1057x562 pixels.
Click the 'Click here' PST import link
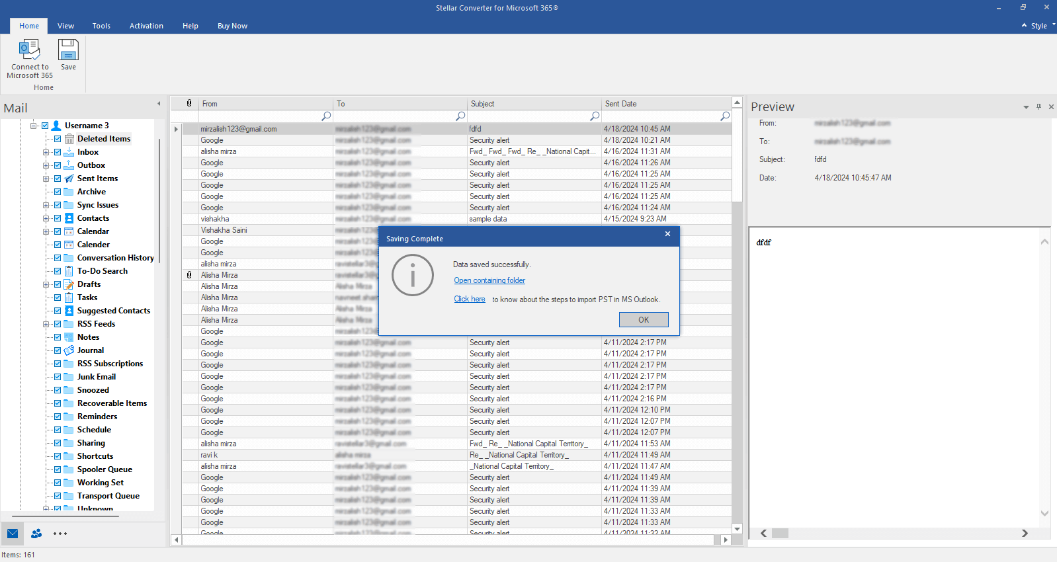pos(470,299)
